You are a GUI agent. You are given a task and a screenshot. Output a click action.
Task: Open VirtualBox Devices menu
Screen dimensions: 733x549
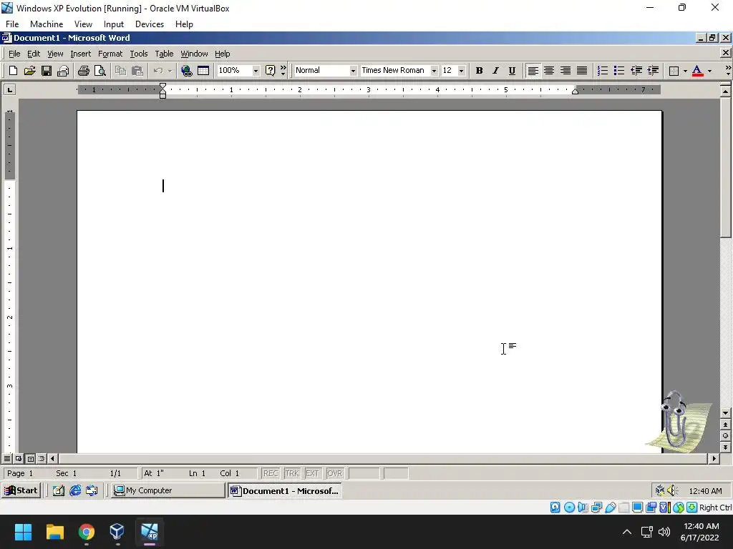click(150, 24)
